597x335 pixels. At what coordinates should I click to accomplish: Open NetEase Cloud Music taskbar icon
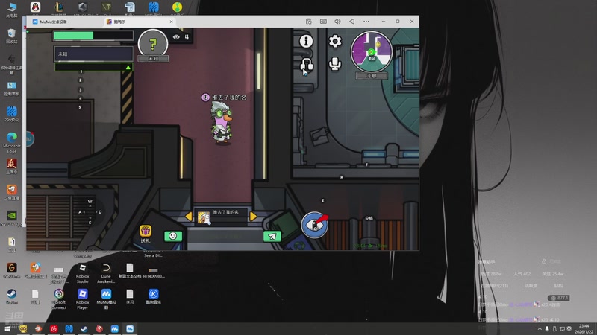(x=54, y=329)
